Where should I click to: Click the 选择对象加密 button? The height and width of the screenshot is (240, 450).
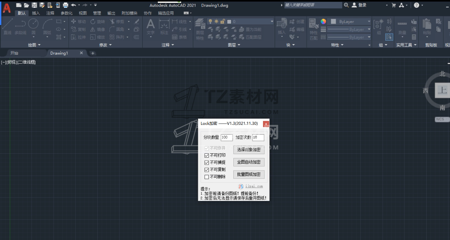(x=249, y=150)
